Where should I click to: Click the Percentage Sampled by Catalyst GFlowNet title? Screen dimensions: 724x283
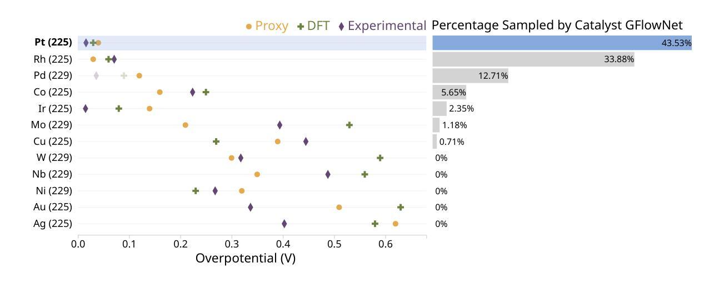[557, 25]
